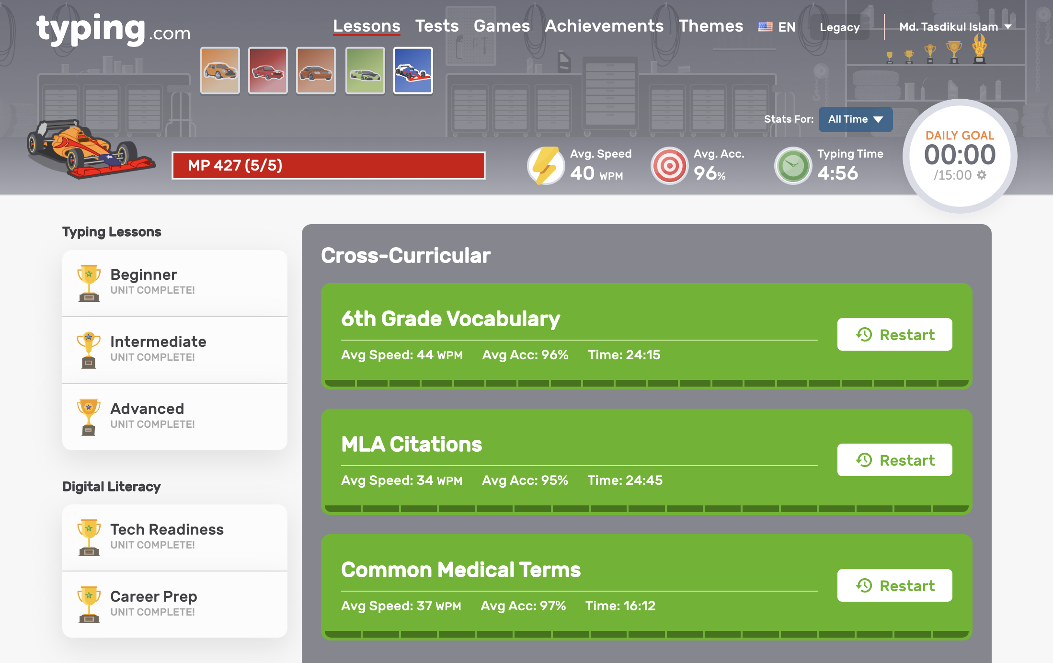Select the green supercar thumbnail
Screen dimensions: 1053x663
click(x=365, y=70)
